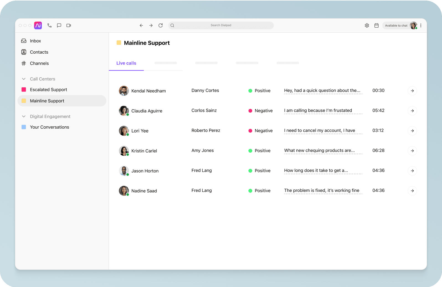Click Lori Yee's avatar thumbnail
Screen dimensions: 442x287
124,131
